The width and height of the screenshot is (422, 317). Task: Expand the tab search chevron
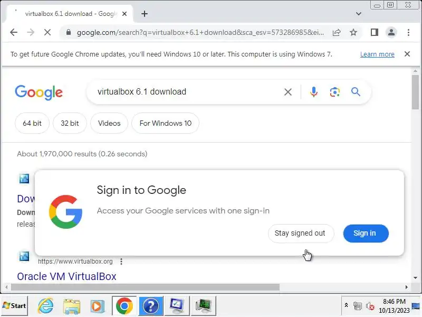[359, 14]
